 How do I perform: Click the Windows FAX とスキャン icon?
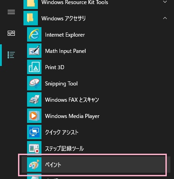(34, 99)
